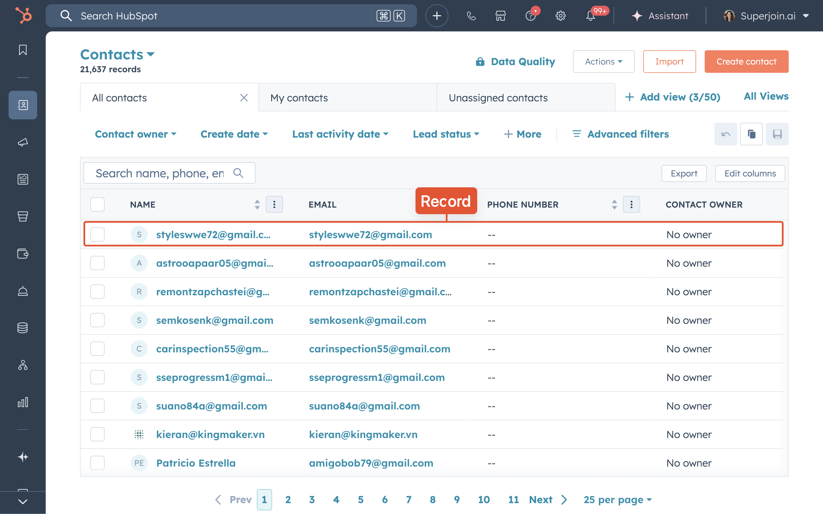Click the clone view copy icon

(x=751, y=134)
